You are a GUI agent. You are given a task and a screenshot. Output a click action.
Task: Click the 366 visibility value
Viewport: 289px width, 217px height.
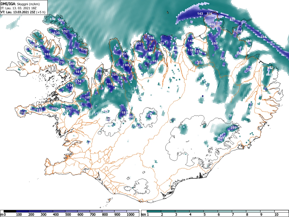coord(223,58)
